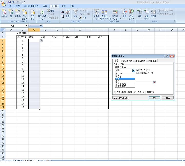Click the Name Box showing C3
Image resolution: width=185 pixels, height=166 pixels.
13,25
